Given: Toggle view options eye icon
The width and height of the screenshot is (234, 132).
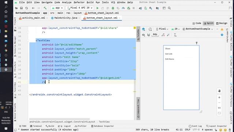Looking at the screenshot, I should (143, 35).
